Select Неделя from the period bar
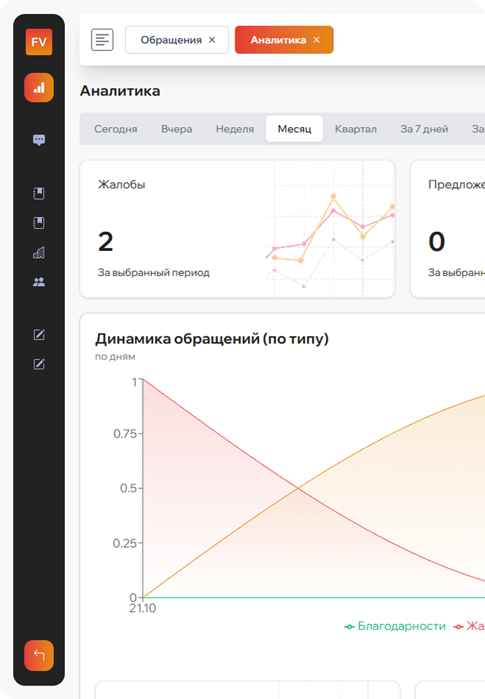 tap(234, 129)
